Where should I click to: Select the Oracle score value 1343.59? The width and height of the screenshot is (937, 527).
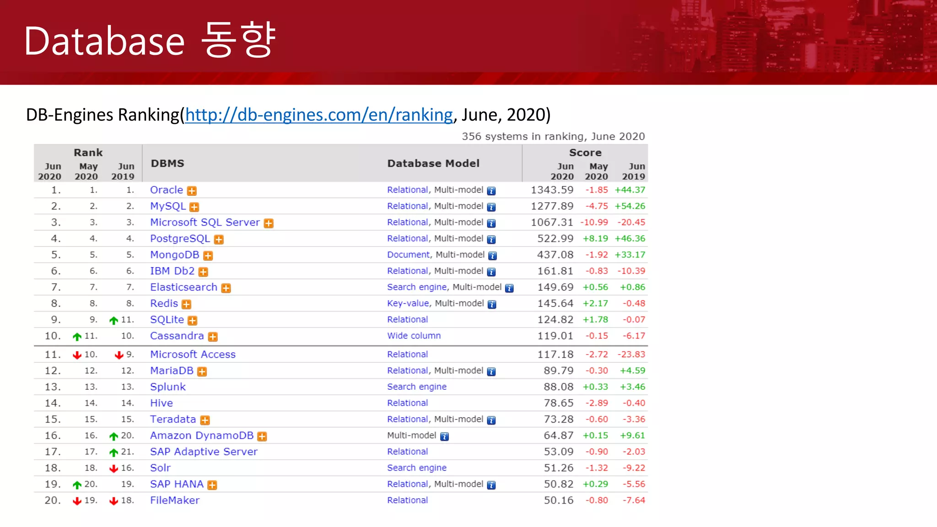click(x=552, y=190)
